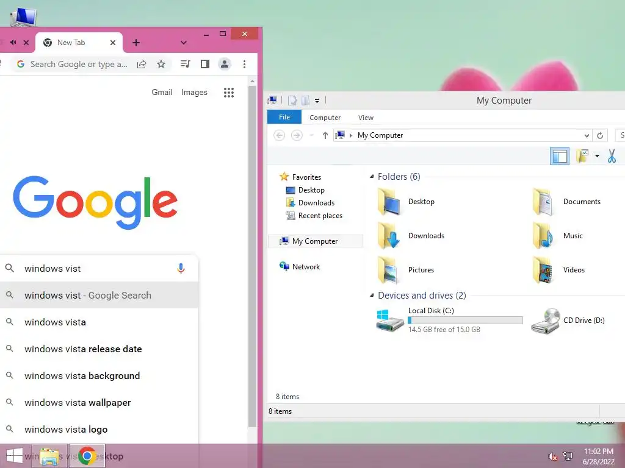625x468 pixels.
Task: Open the Google apps grid
Action: coord(229,93)
